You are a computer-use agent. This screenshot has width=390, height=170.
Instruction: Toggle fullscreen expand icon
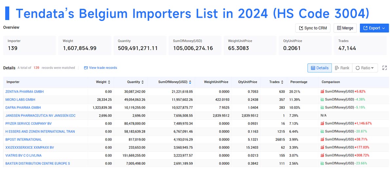[384, 68]
